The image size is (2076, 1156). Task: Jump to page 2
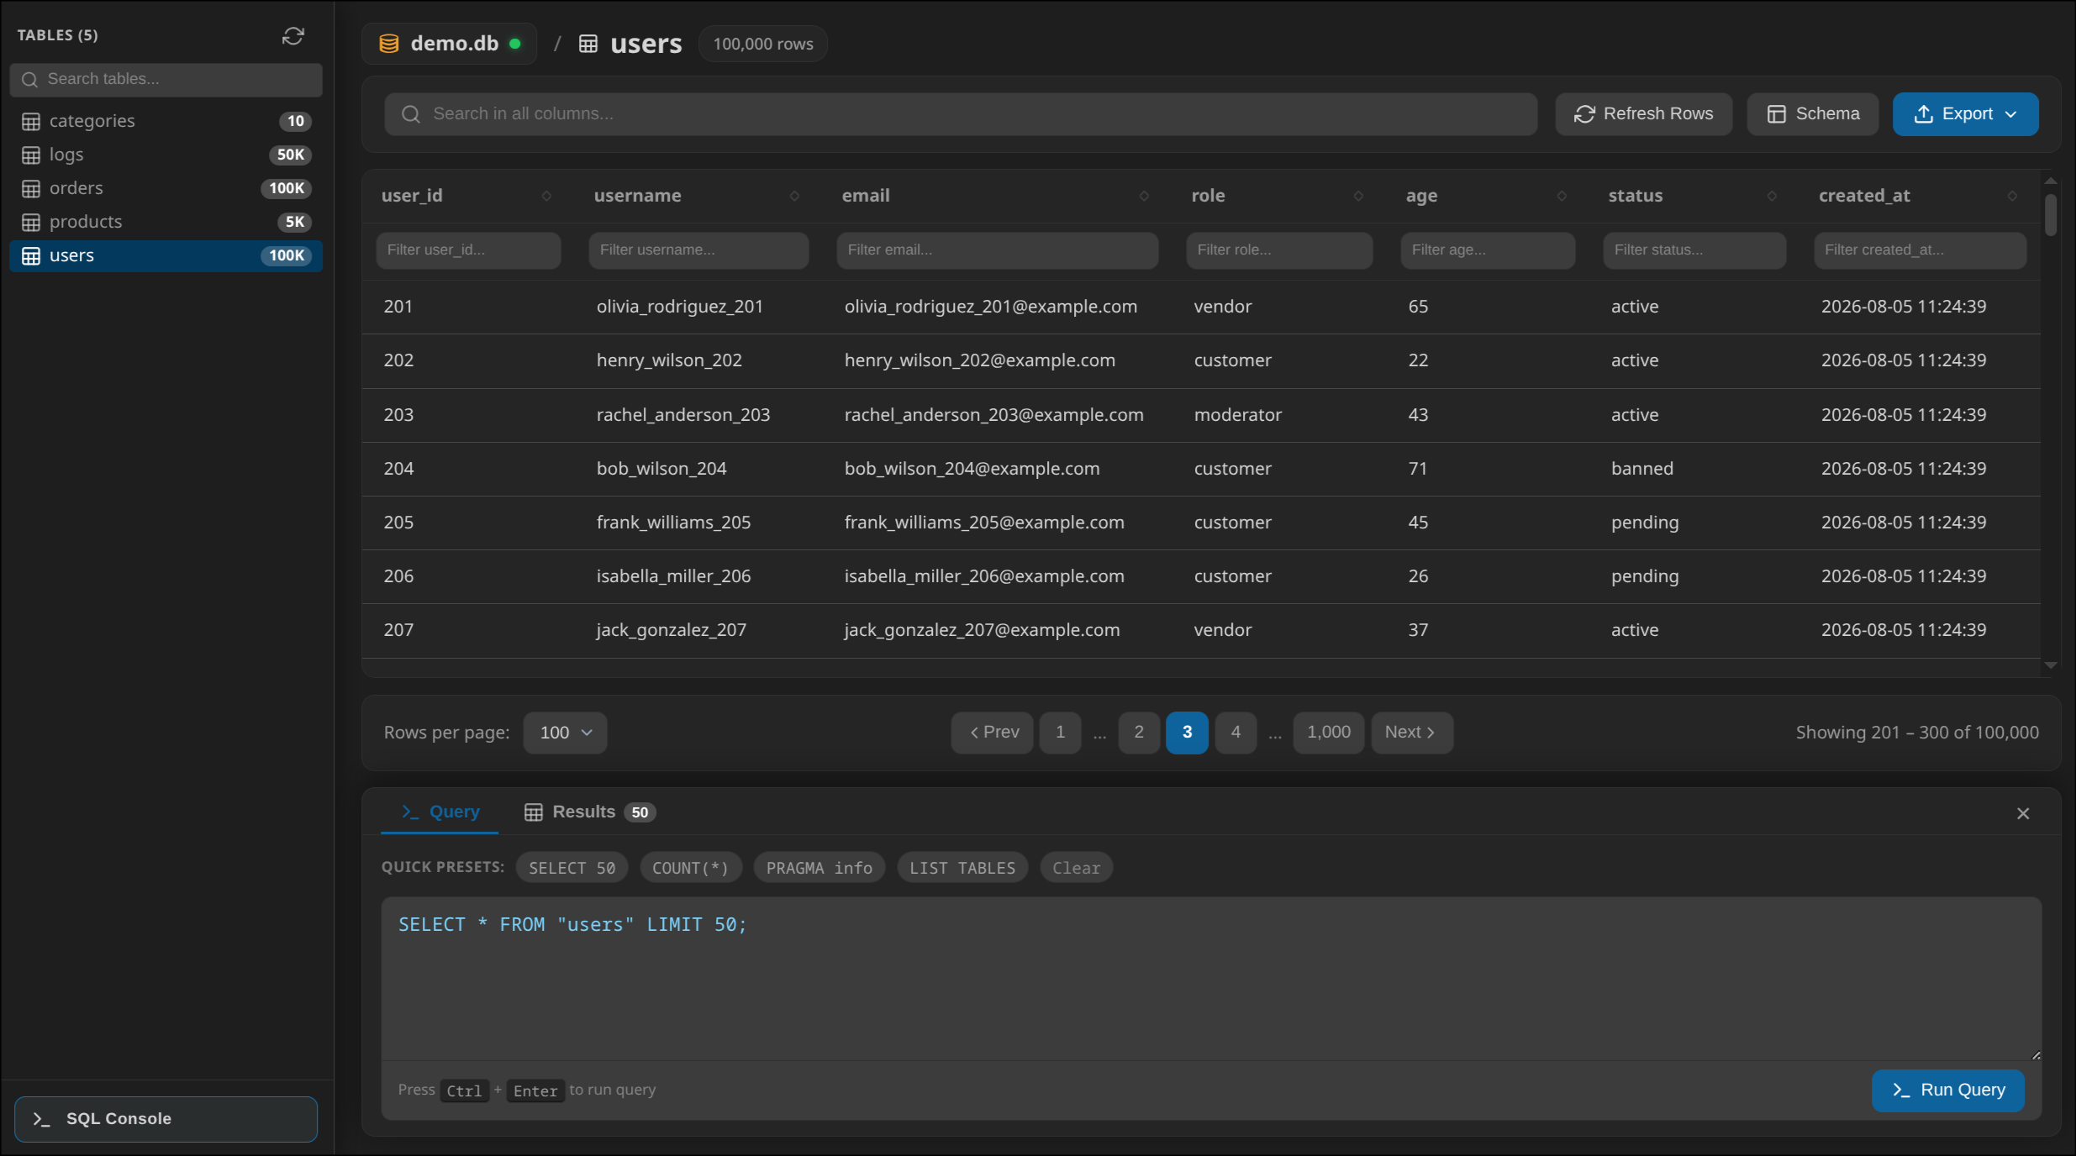coord(1139,733)
